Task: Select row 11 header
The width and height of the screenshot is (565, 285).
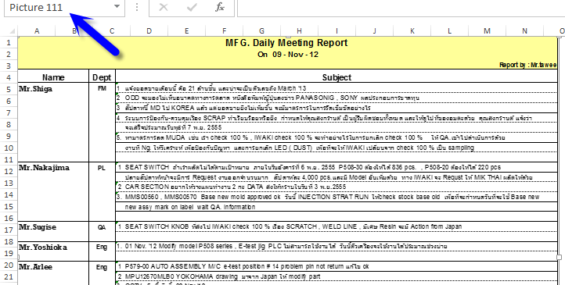Action: tap(9, 159)
